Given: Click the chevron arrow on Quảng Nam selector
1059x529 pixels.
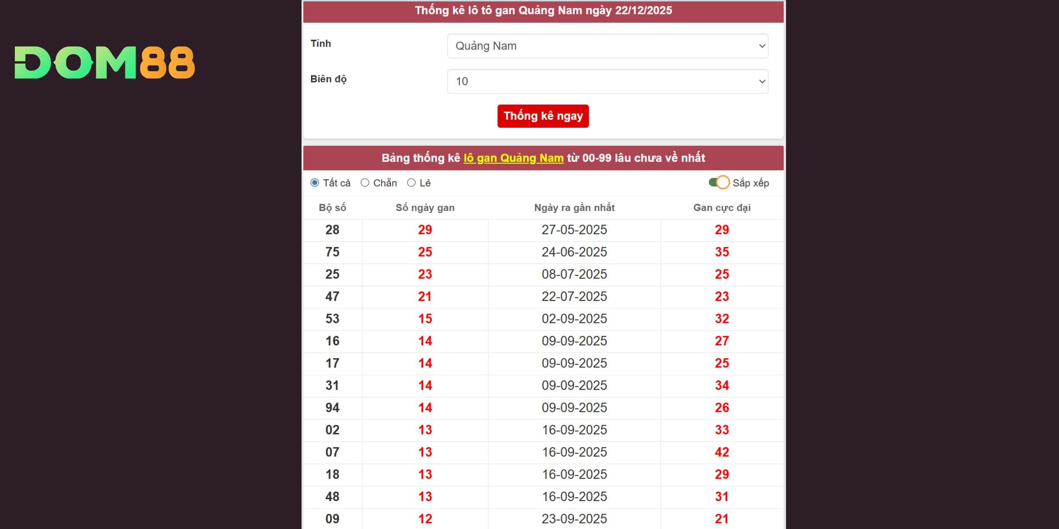Looking at the screenshot, I should [762, 46].
